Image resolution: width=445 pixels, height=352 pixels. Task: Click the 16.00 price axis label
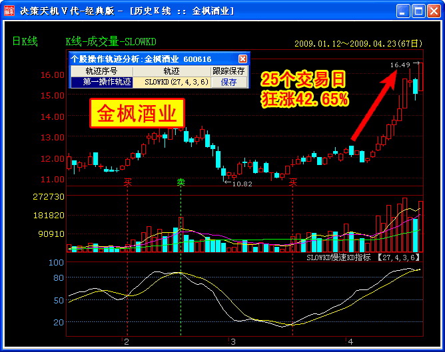(52, 75)
